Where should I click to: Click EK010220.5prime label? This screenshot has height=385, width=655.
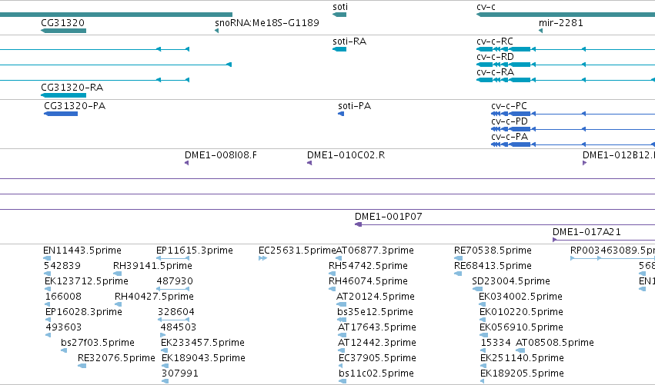(x=521, y=312)
